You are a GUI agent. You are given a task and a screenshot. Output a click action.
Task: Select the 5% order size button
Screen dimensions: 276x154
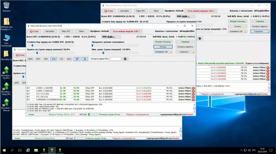pyautogui.click(x=61, y=59)
